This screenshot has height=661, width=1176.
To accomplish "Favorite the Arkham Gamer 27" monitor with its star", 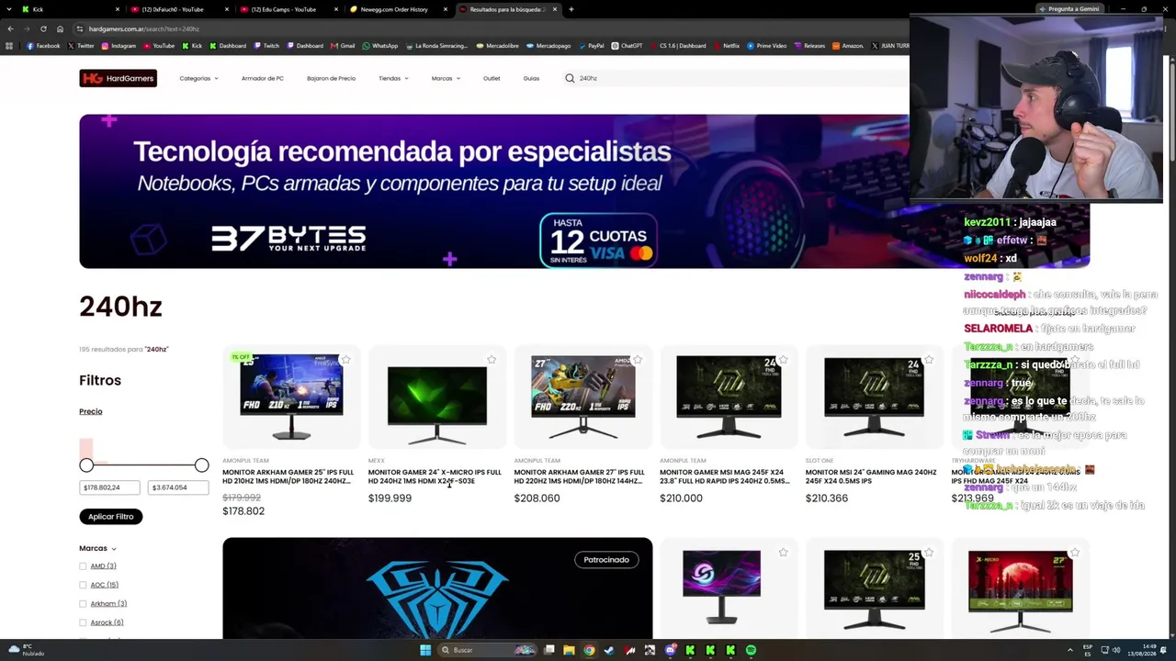I will click(x=638, y=360).
